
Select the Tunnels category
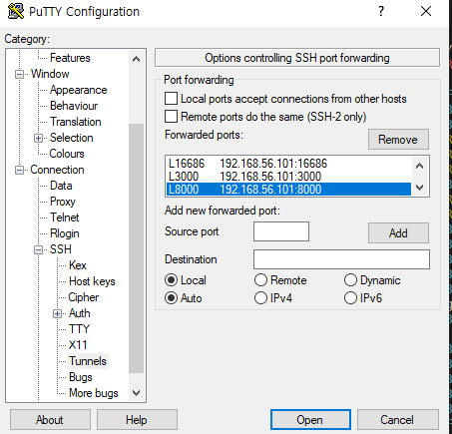(88, 361)
